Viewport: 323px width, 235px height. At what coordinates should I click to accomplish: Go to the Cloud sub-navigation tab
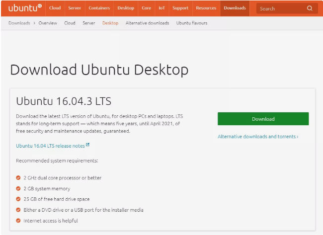pos(70,23)
